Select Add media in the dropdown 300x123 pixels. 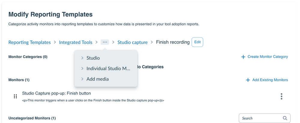pyautogui.click(x=97, y=79)
